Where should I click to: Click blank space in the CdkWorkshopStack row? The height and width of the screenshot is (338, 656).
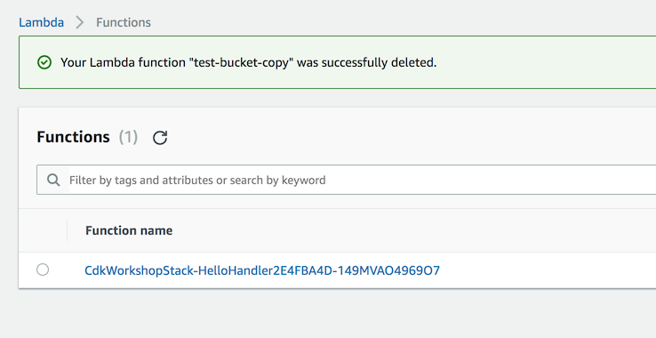[544, 270]
